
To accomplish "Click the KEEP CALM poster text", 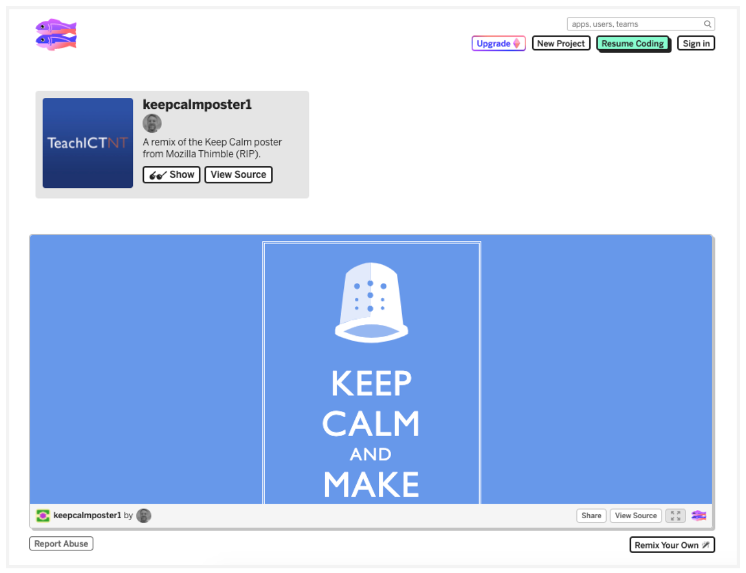I will pyautogui.click(x=371, y=403).
